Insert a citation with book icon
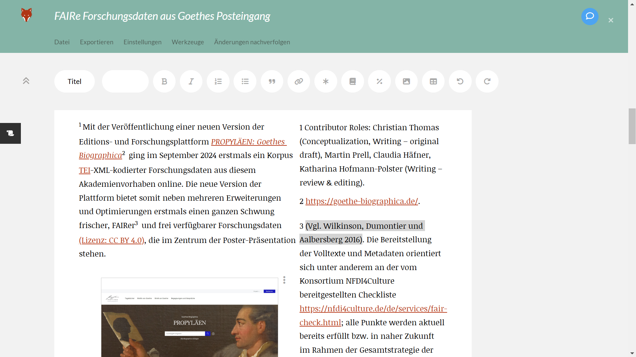The height and width of the screenshot is (357, 636). click(x=352, y=81)
